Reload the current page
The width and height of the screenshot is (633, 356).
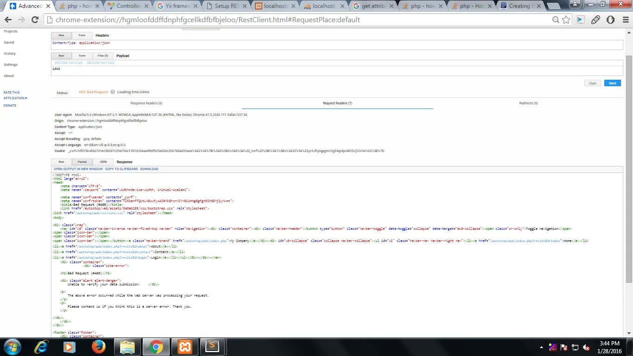click(35, 20)
